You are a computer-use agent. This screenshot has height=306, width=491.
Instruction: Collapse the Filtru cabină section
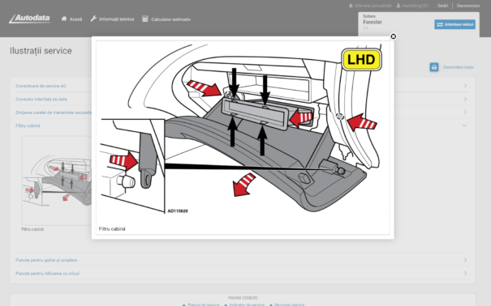pos(28,125)
